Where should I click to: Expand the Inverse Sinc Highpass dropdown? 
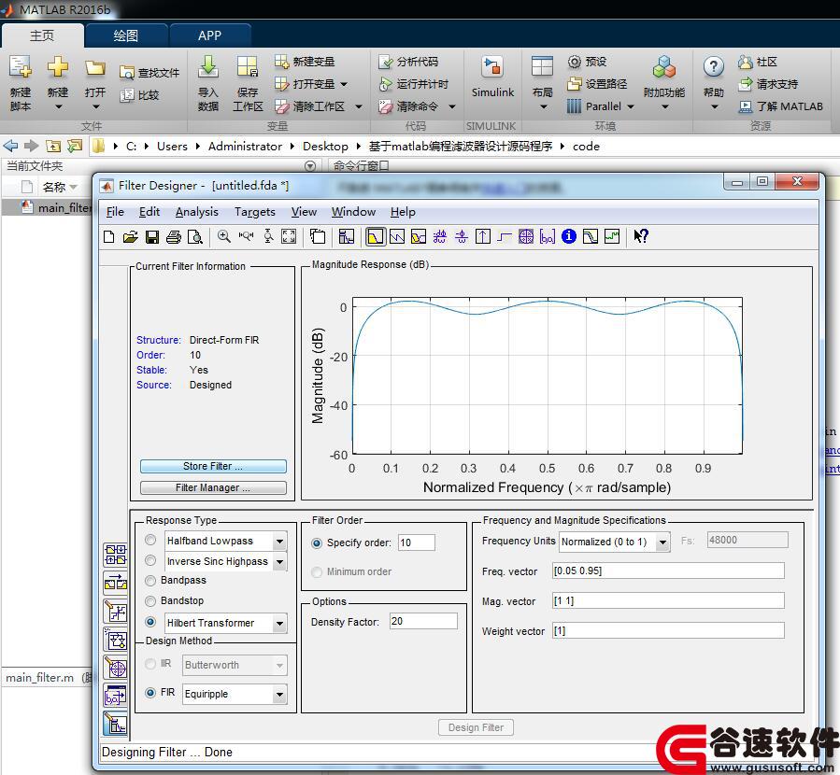point(279,562)
